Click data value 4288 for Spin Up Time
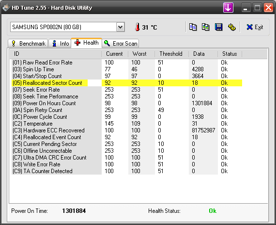 (198, 69)
